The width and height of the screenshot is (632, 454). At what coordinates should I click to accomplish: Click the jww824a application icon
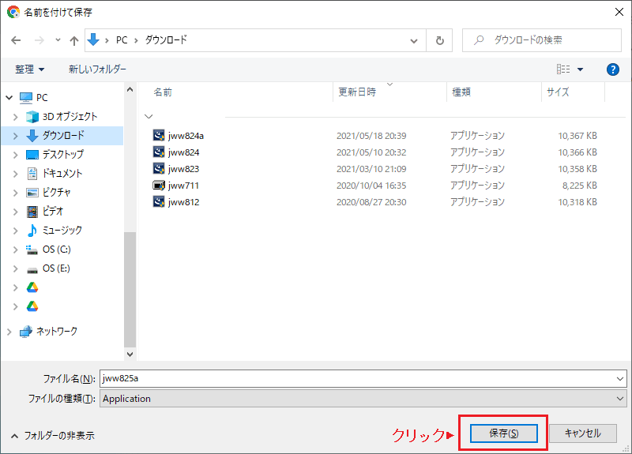click(x=159, y=135)
